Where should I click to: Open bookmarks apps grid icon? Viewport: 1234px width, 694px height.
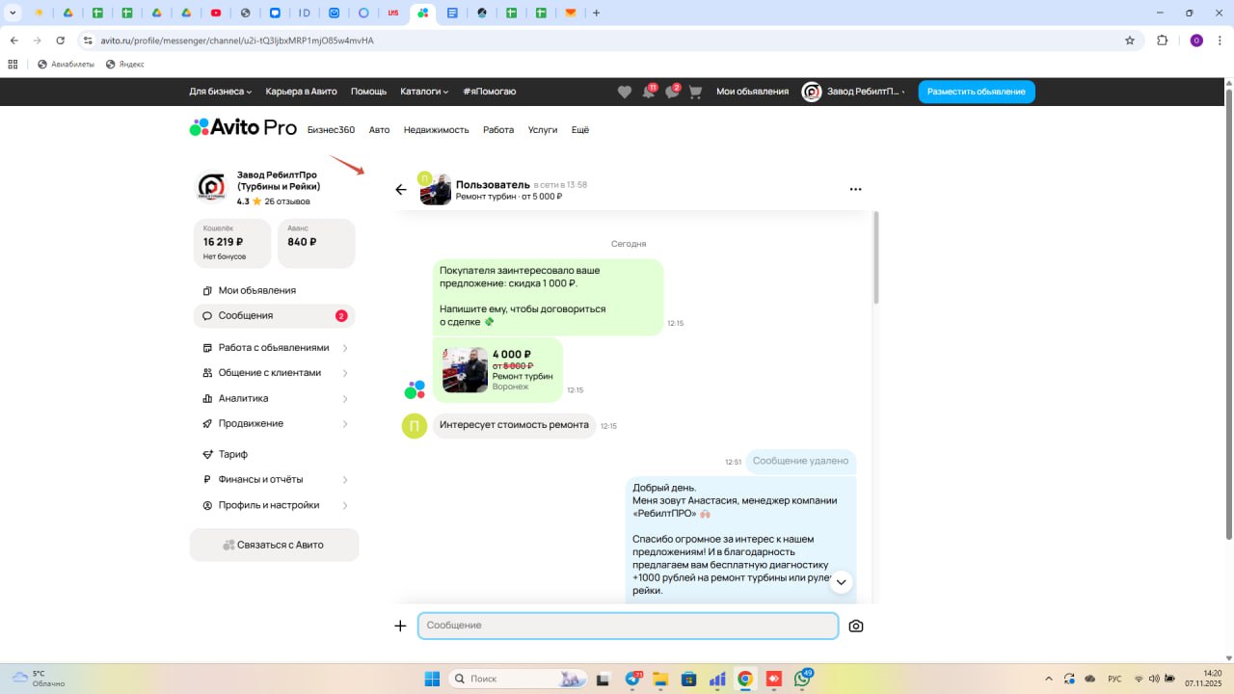(13, 65)
